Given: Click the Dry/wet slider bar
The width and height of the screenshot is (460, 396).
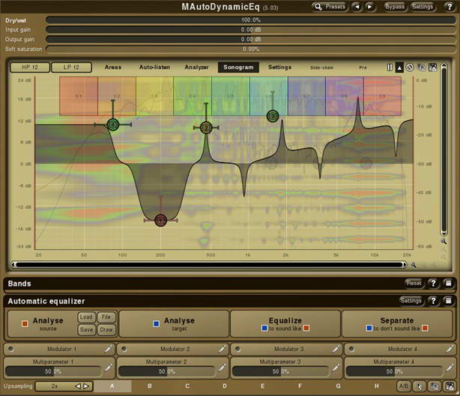Looking at the screenshot, I should point(251,19).
